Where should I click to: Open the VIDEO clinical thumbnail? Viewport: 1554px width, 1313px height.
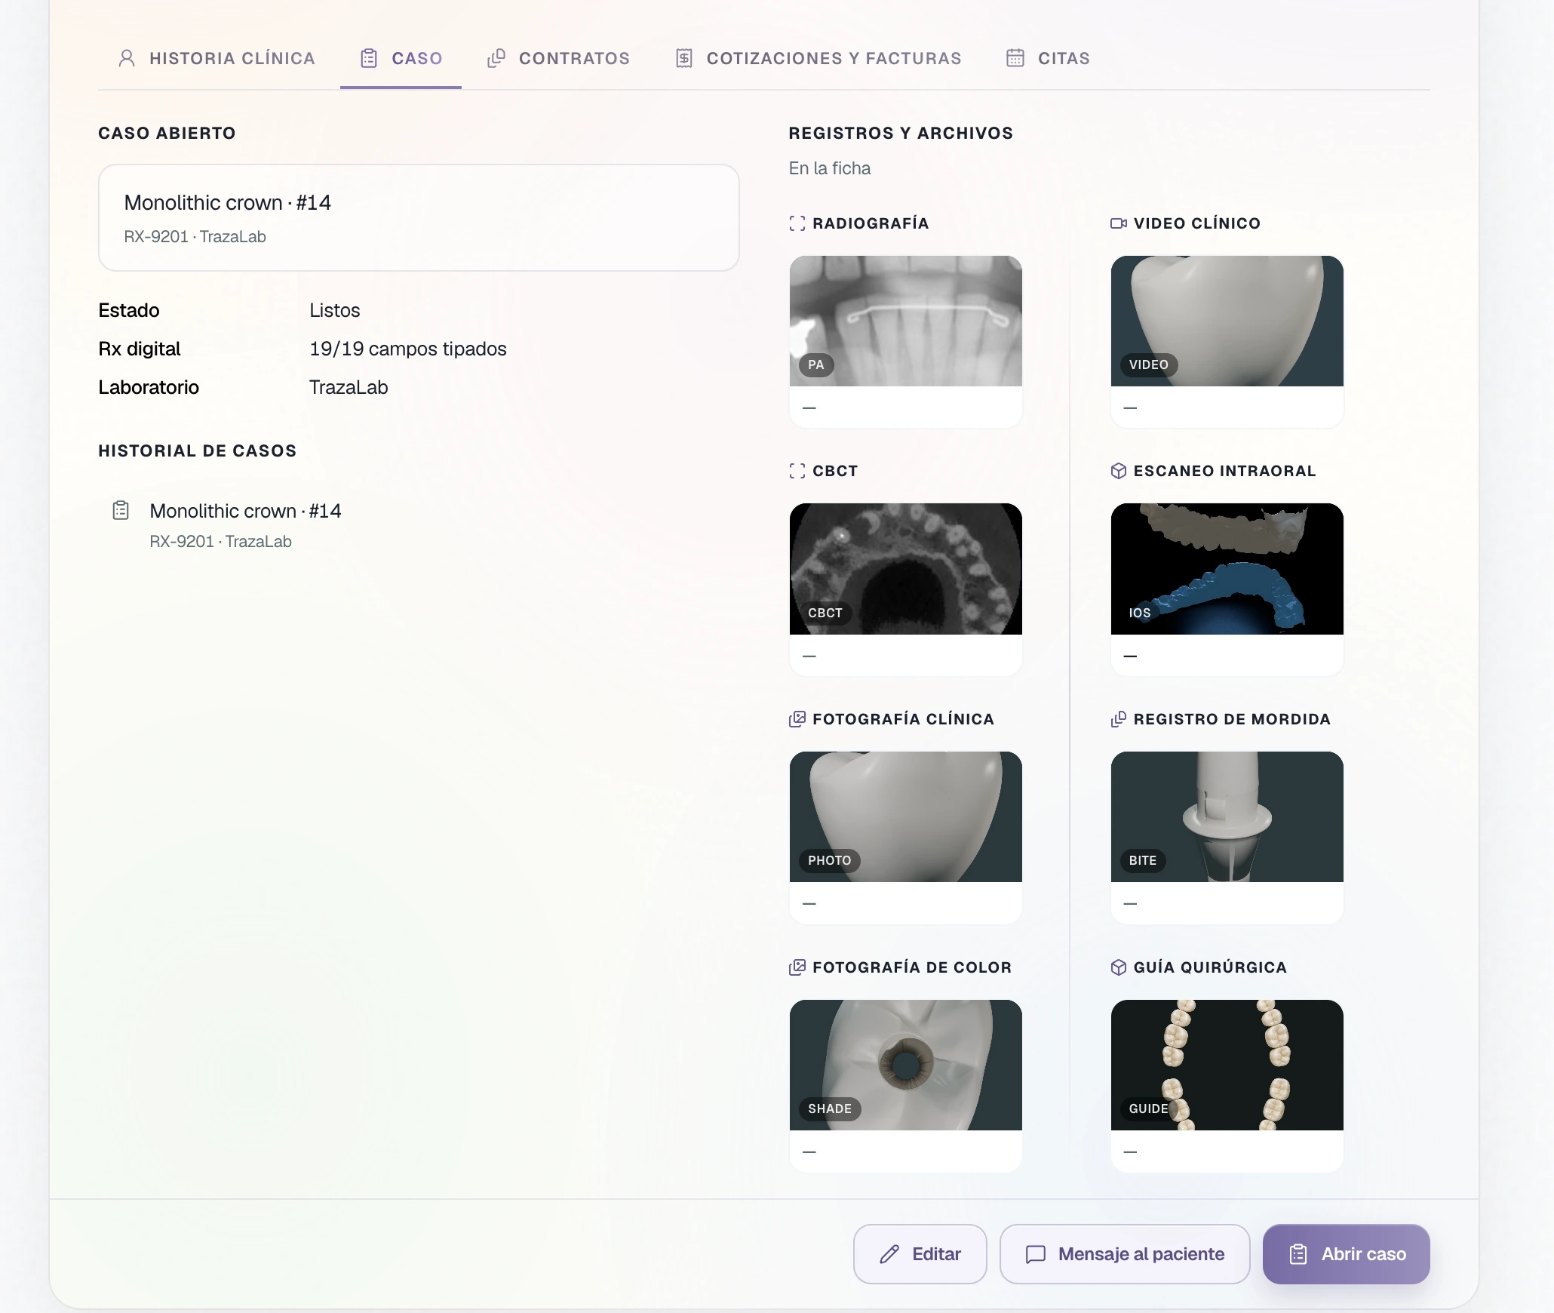coord(1227,321)
